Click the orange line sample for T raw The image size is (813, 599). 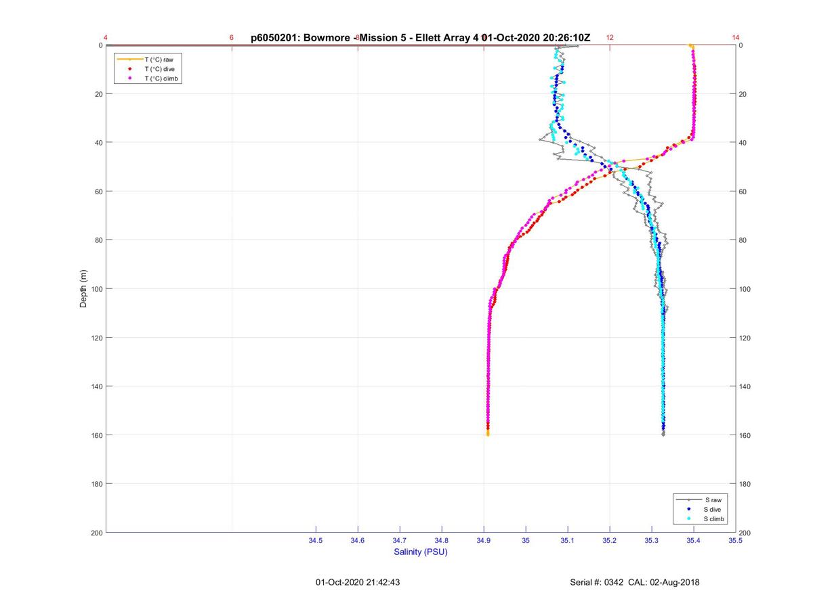pyautogui.click(x=129, y=60)
